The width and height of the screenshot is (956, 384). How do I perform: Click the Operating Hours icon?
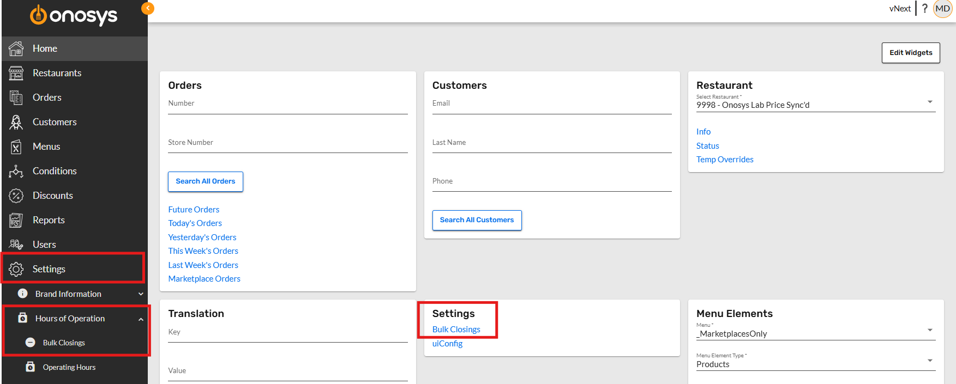[x=31, y=367]
